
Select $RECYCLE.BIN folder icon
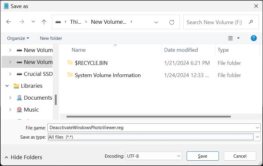tap(70, 62)
